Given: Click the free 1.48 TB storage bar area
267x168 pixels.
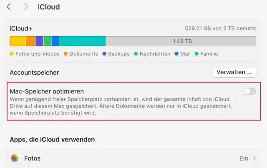Looking at the screenshot, I should (x=181, y=41).
